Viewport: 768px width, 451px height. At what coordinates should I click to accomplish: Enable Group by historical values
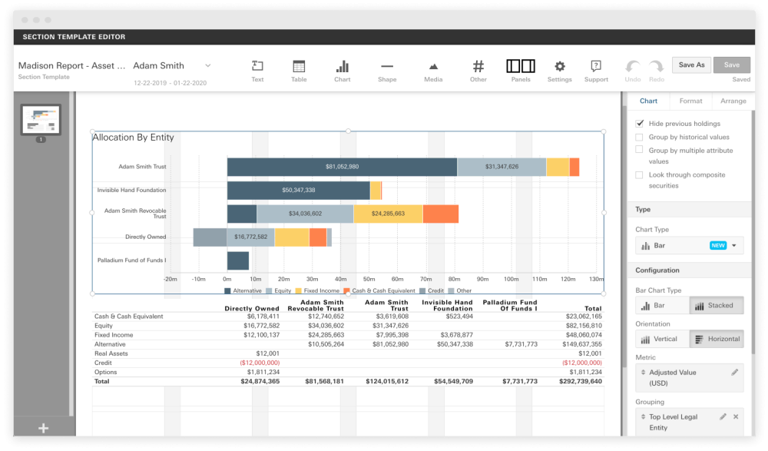tap(640, 138)
